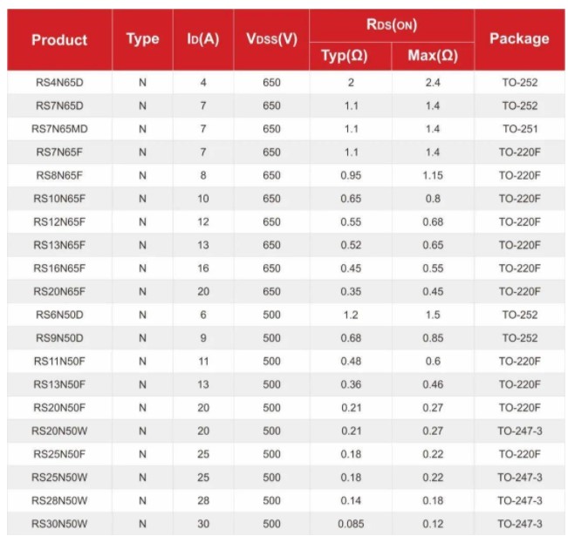Click the RS28N50W product name
This screenshot has height=536, width=568.
pos(59,500)
